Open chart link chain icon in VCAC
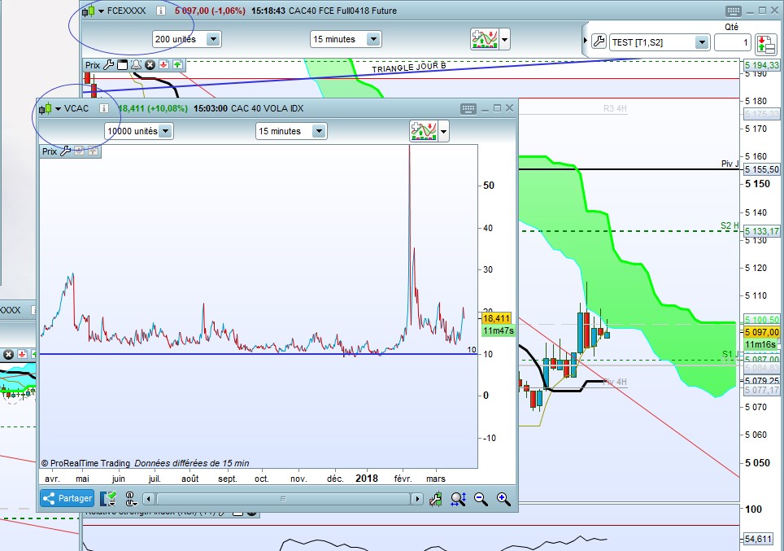Image resolution: width=784 pixels, height=551 pixels. pyautogui.click(x=130, y=499)
